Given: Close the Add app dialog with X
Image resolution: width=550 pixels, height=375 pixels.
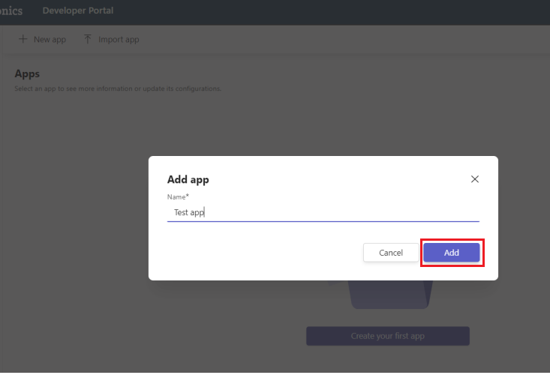Looking at the screenshot, I should pos(474,179).
